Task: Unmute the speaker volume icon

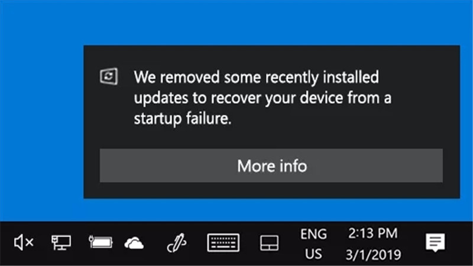Action: (x=24, y=242)
